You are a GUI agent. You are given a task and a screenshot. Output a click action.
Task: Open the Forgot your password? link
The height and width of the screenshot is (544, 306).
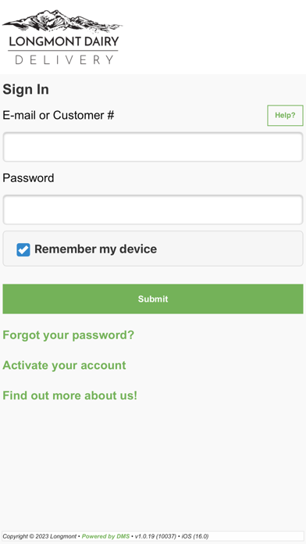point(68,335)
